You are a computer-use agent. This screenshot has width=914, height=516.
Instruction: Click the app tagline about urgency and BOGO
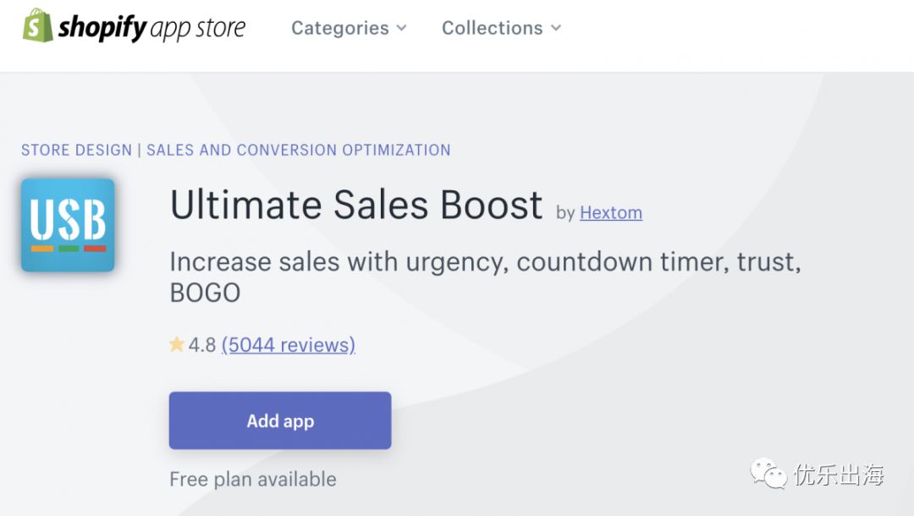point(484,277)
